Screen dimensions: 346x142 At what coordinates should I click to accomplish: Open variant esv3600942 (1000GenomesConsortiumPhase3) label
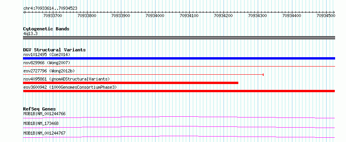(70, 87)
